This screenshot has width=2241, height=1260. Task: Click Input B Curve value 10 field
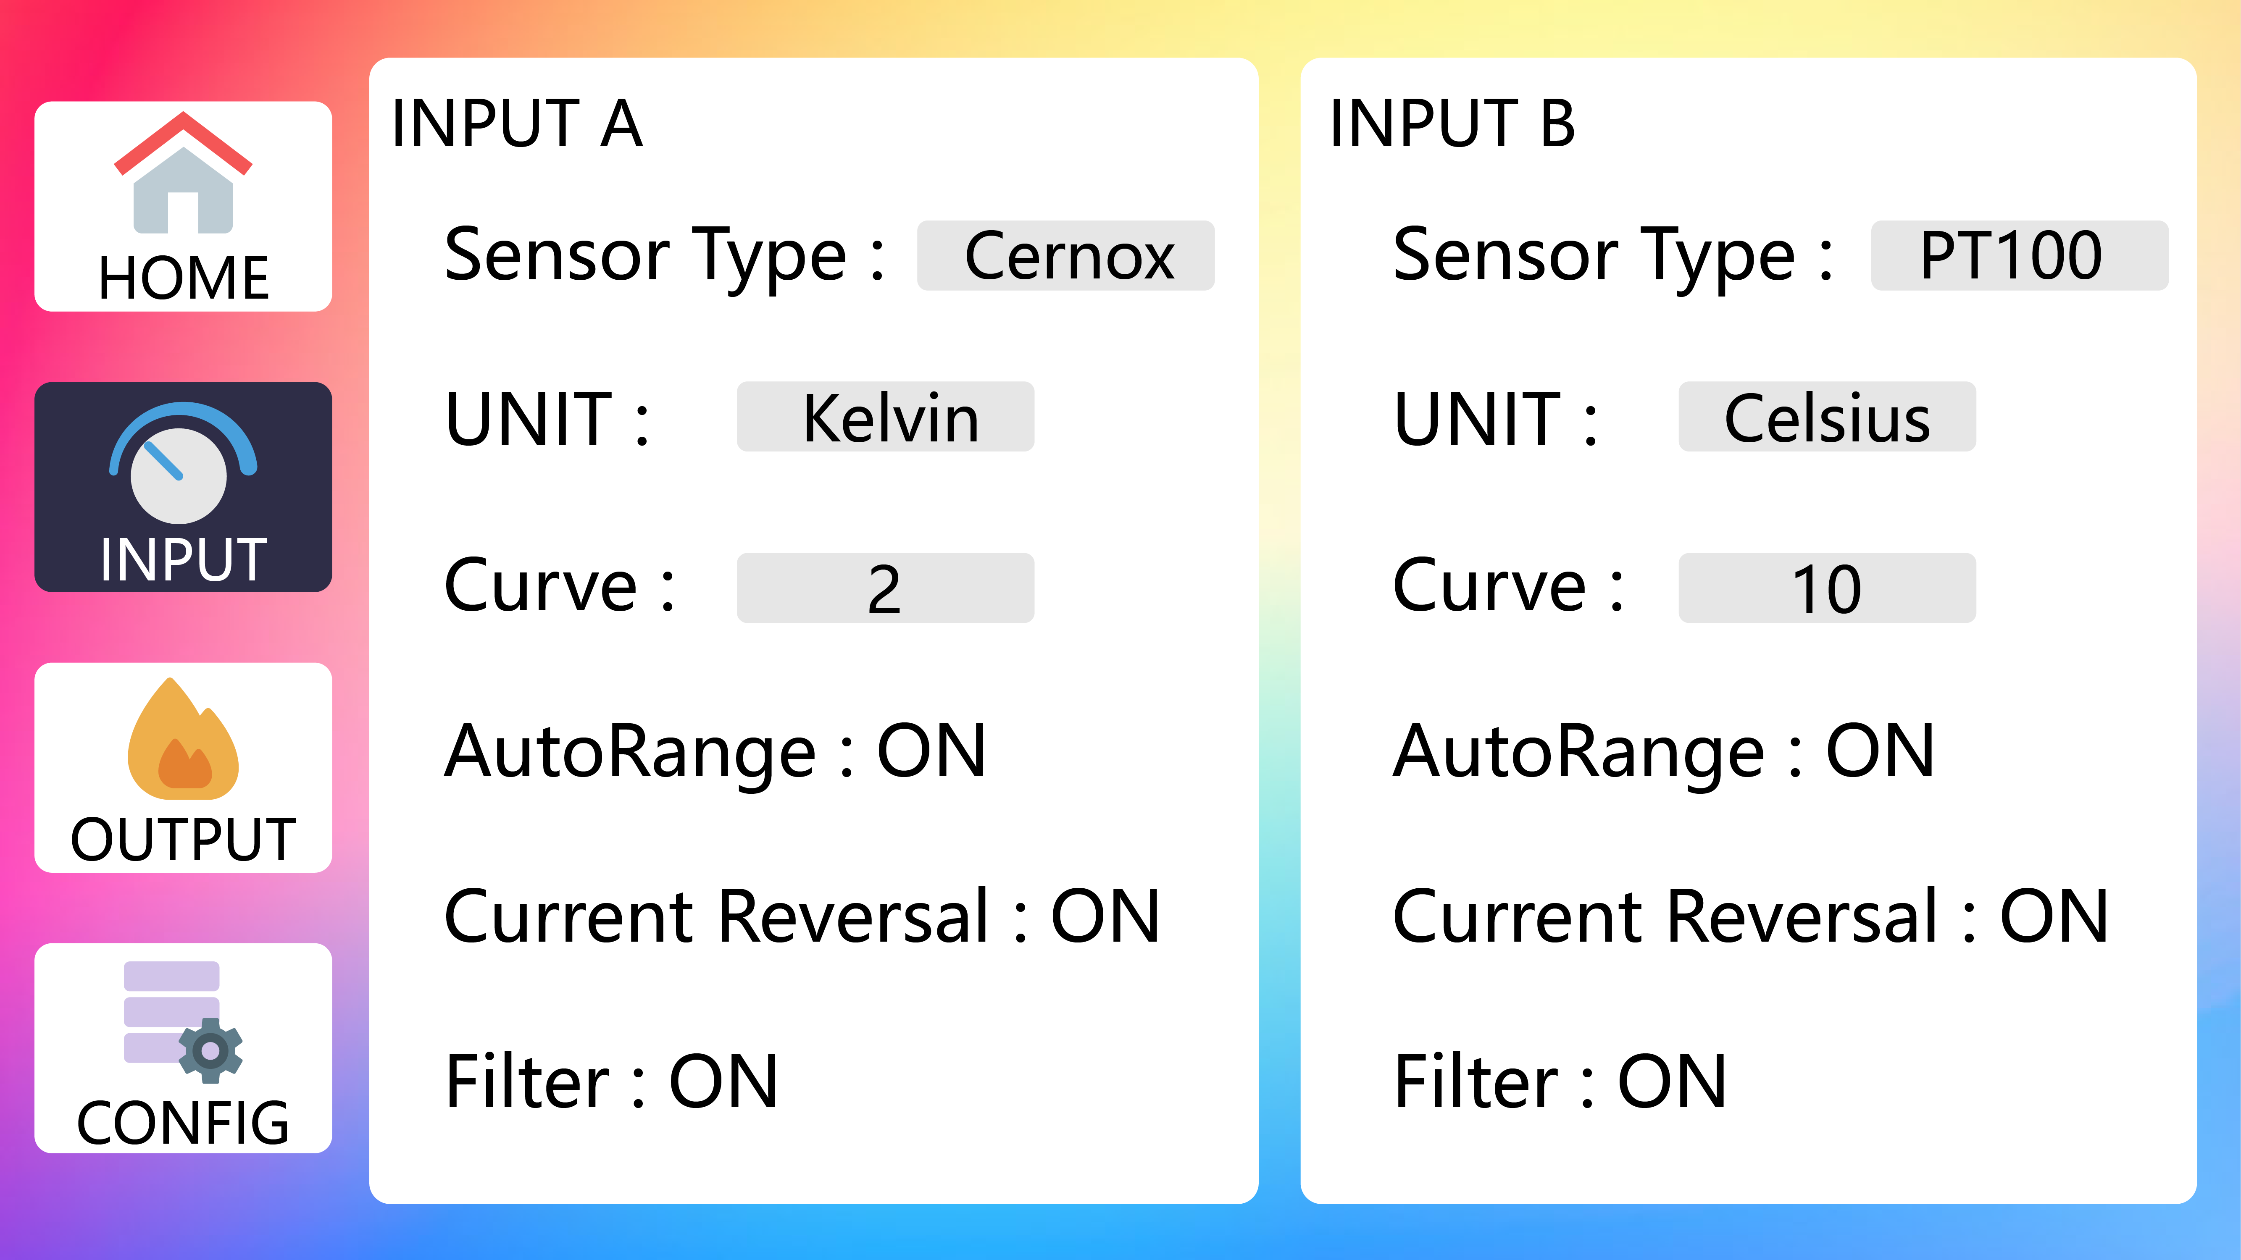[1827, 588]
